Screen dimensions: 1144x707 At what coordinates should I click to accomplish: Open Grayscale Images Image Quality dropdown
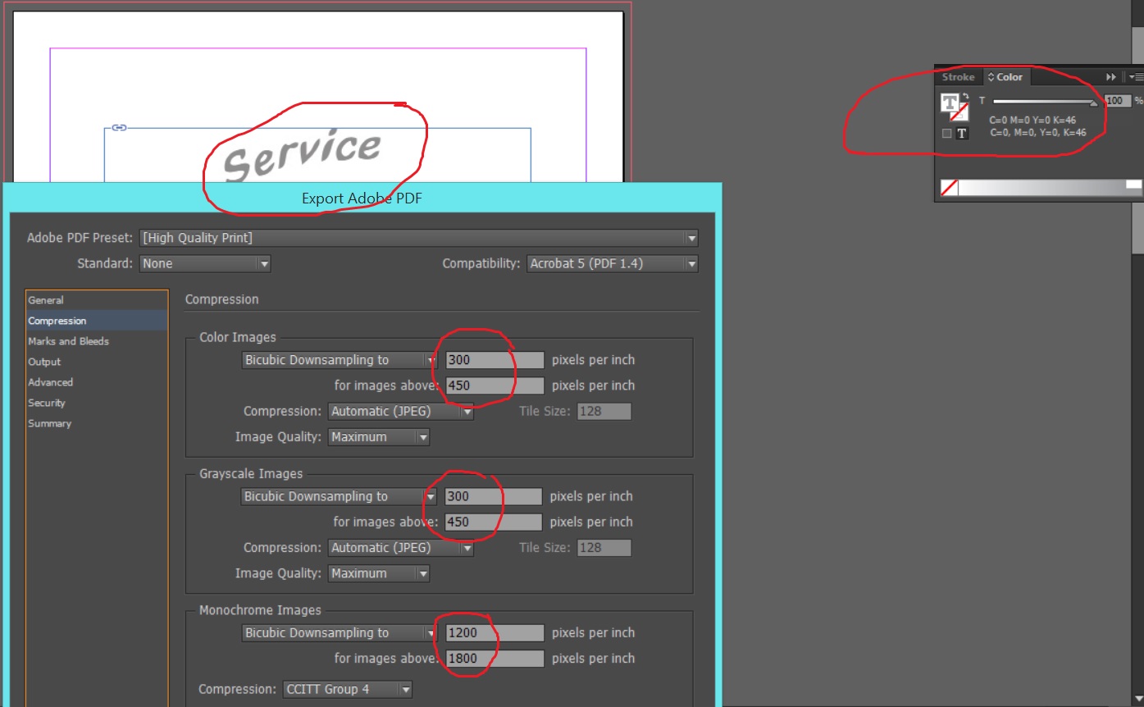click(379, 573)
